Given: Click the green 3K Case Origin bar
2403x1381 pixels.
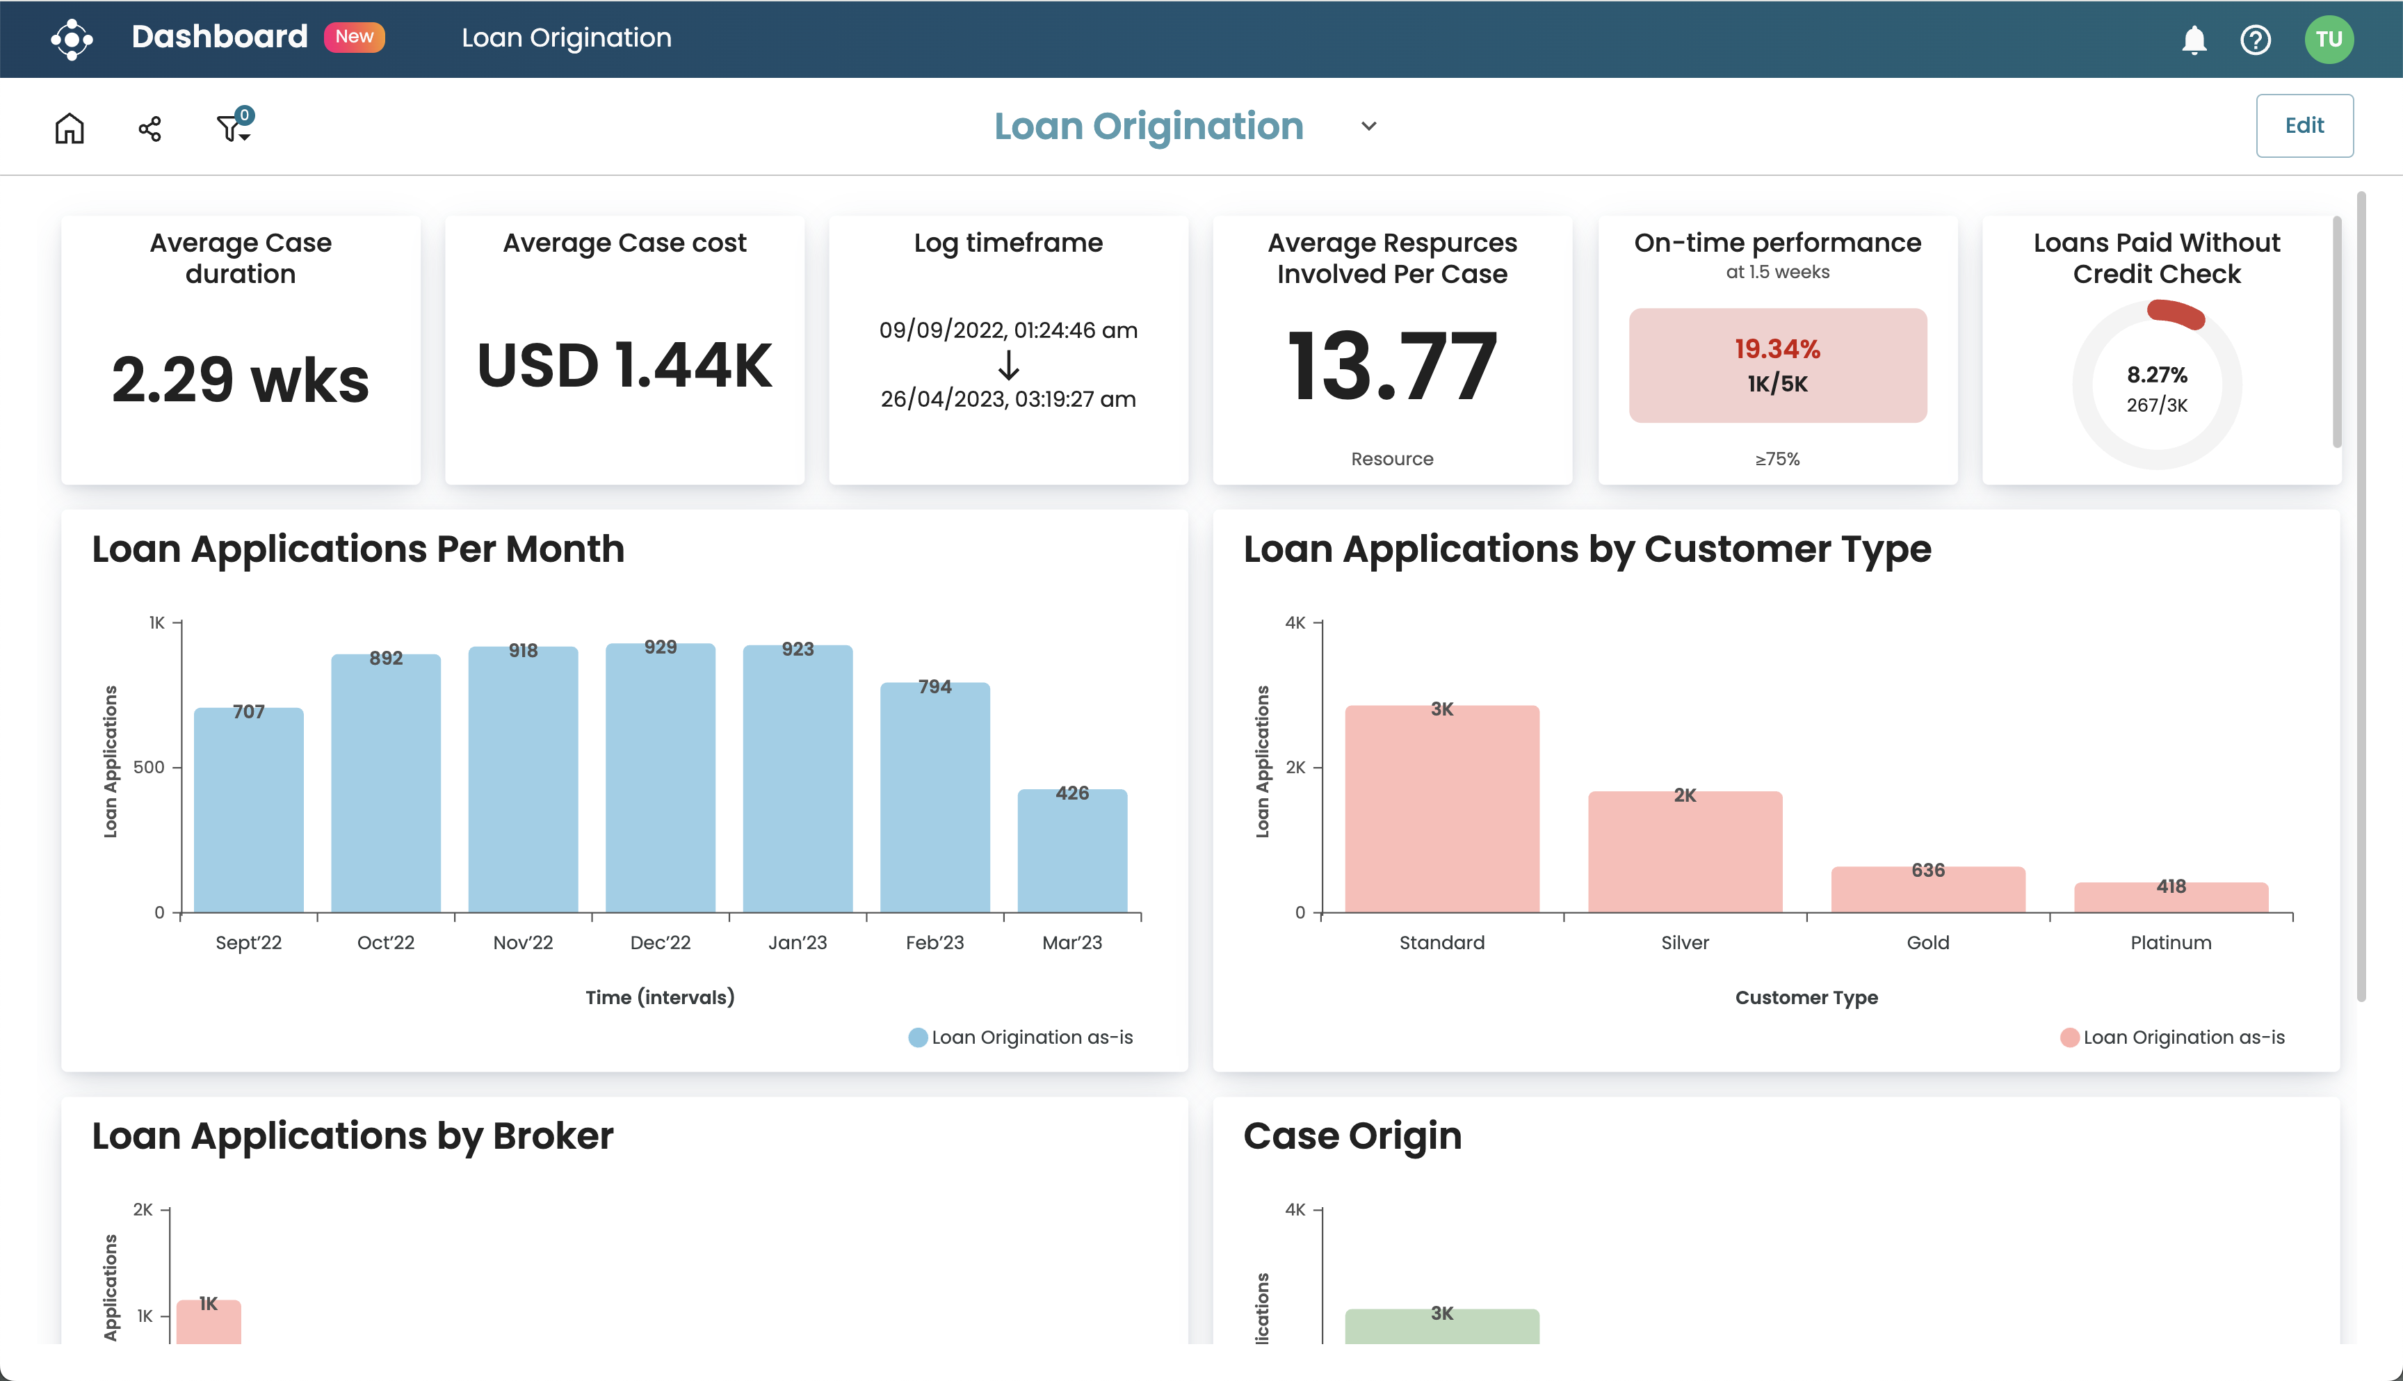Looking at the screenshot, I should pos(1441,1326).
